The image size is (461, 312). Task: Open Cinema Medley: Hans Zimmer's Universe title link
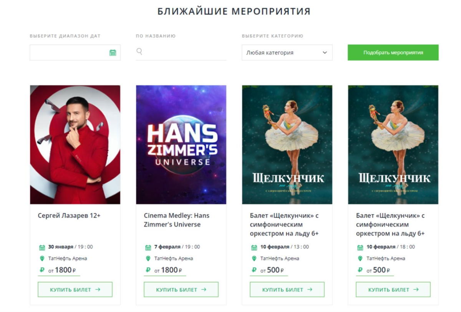[177, 220]
